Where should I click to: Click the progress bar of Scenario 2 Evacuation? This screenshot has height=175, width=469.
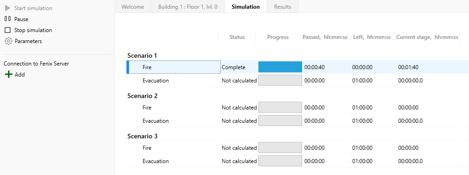click(280, 120)
